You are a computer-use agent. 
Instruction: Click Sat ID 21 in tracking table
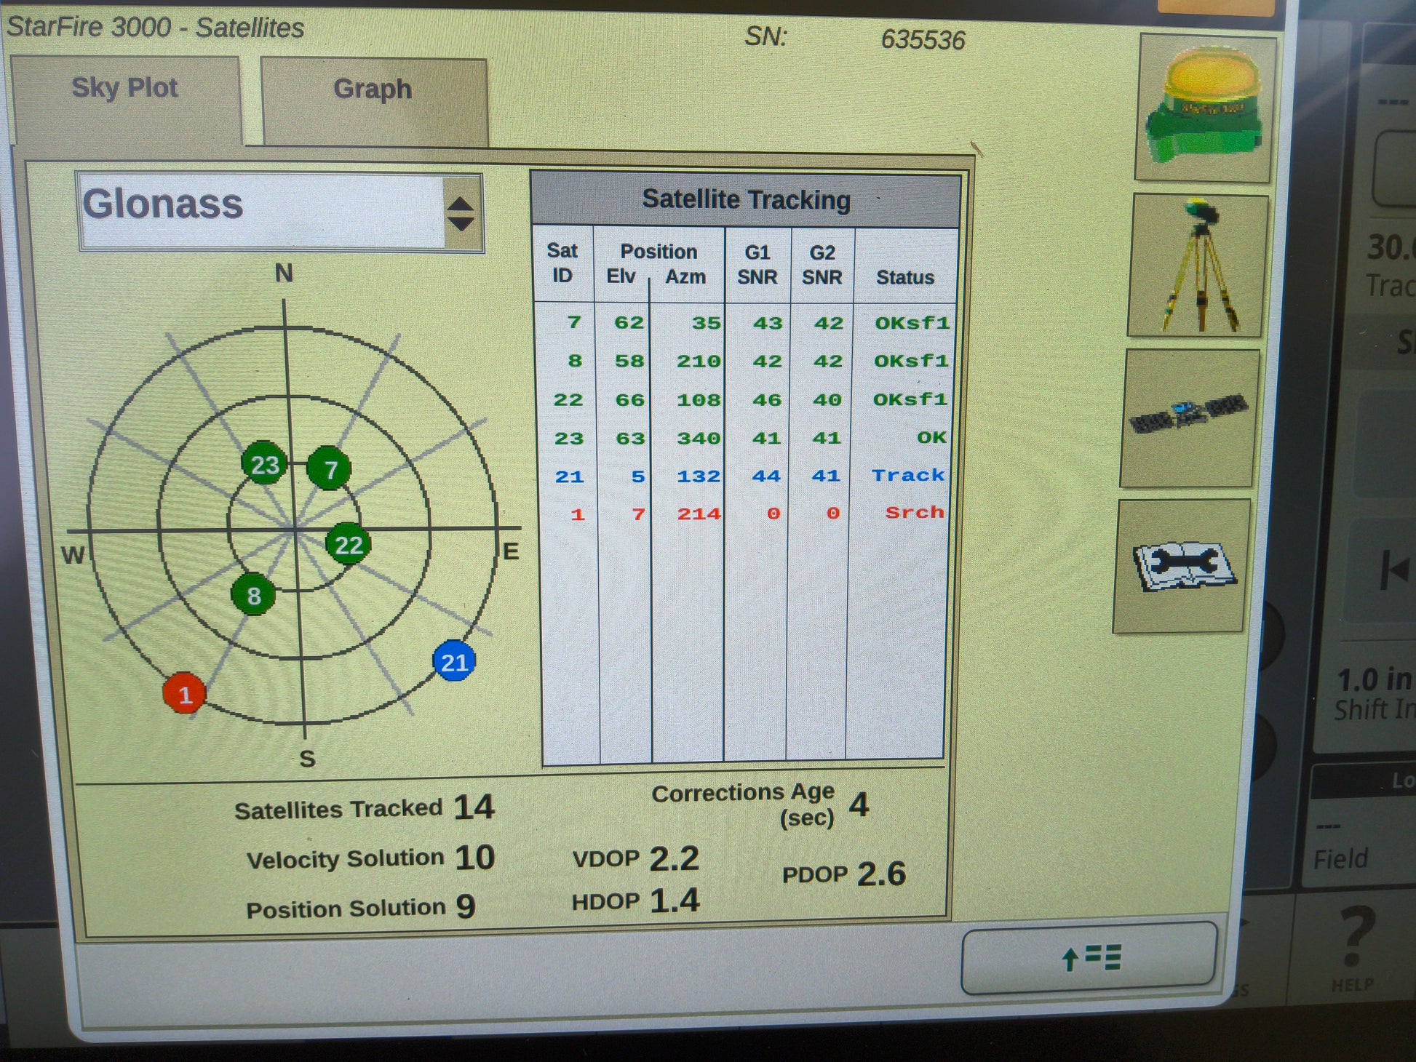pos(569,476)
